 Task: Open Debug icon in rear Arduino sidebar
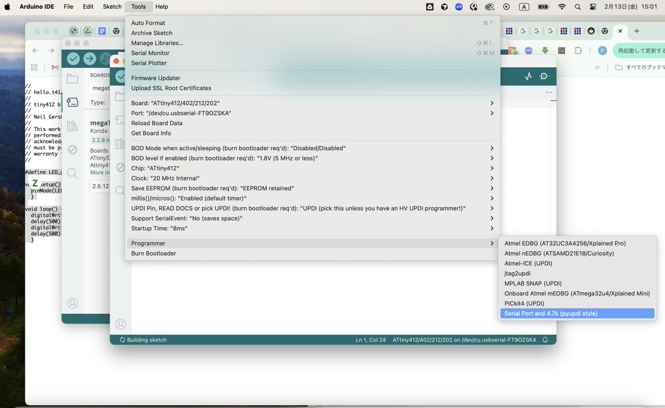[x=73, y=150]
